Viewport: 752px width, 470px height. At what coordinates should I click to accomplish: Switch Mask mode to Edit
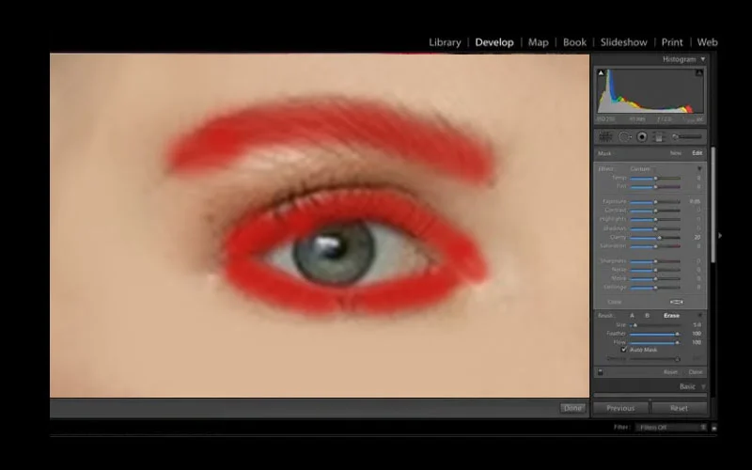pos(697,153)
